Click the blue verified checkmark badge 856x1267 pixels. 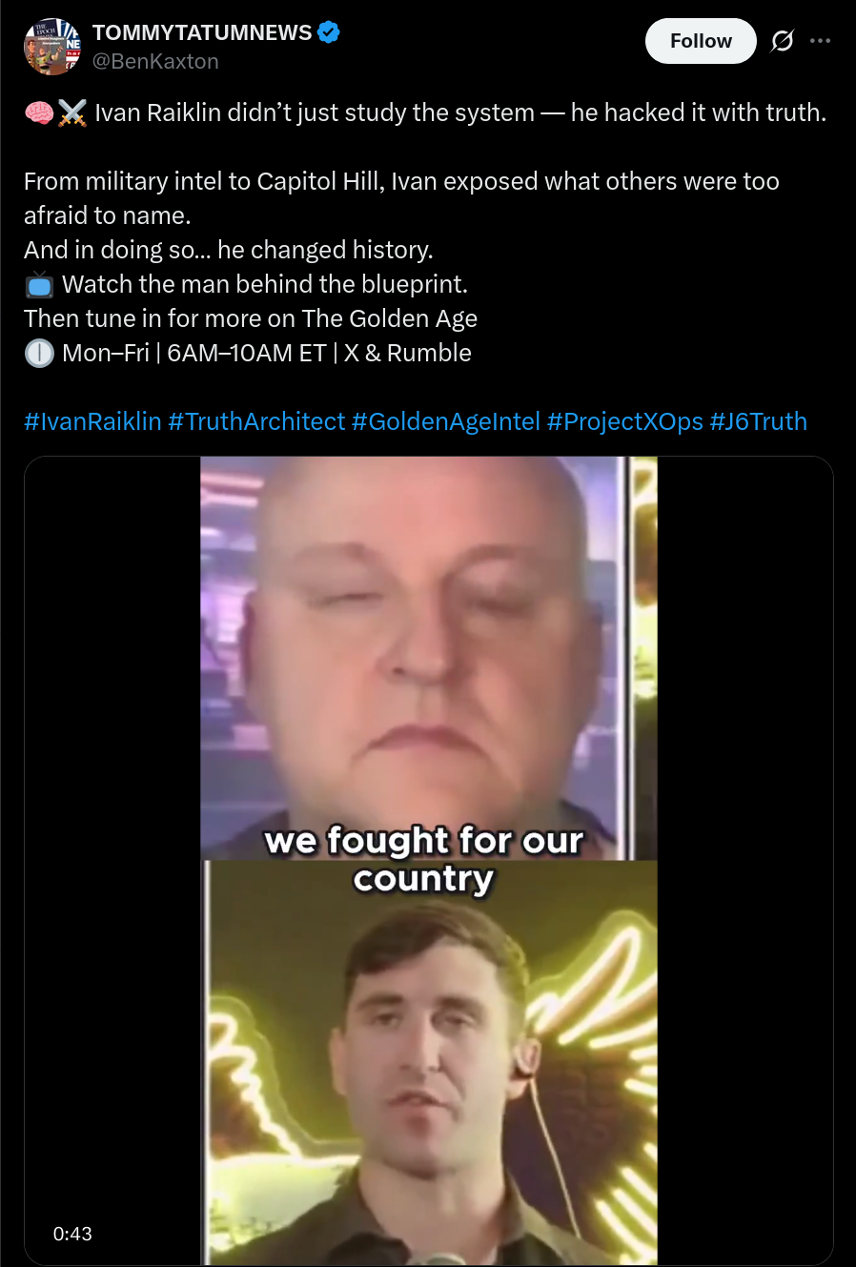[x=329, y=32]
